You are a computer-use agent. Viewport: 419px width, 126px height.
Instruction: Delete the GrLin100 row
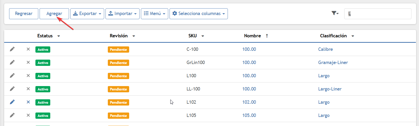coord(28,62)
